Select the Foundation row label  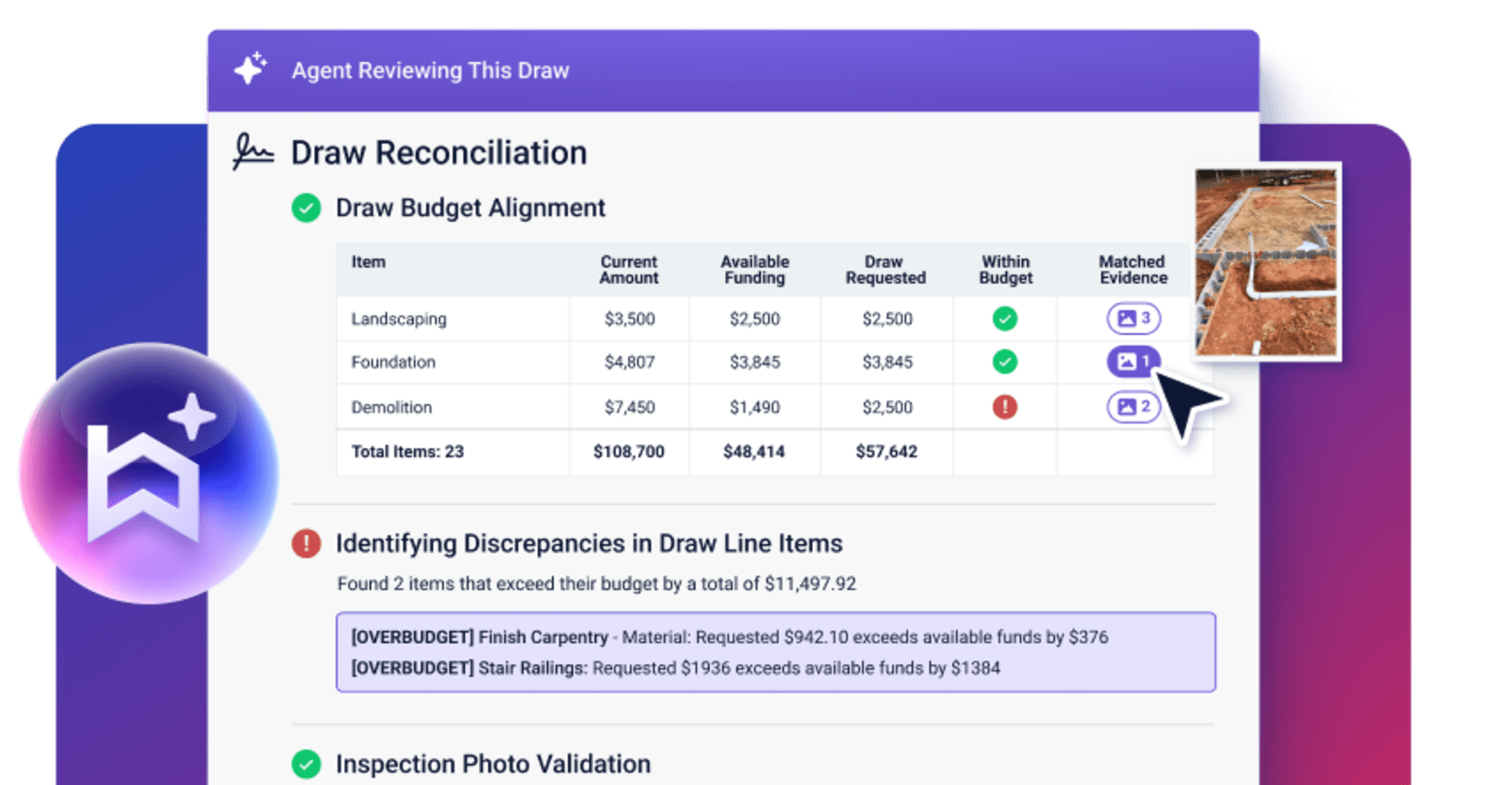coord(393,362)
